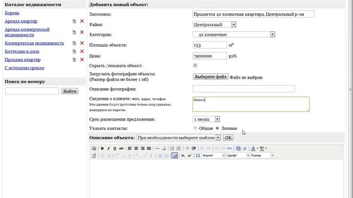Expand the text color picker arrow
The image size is (353, 198).
point(258,148)
